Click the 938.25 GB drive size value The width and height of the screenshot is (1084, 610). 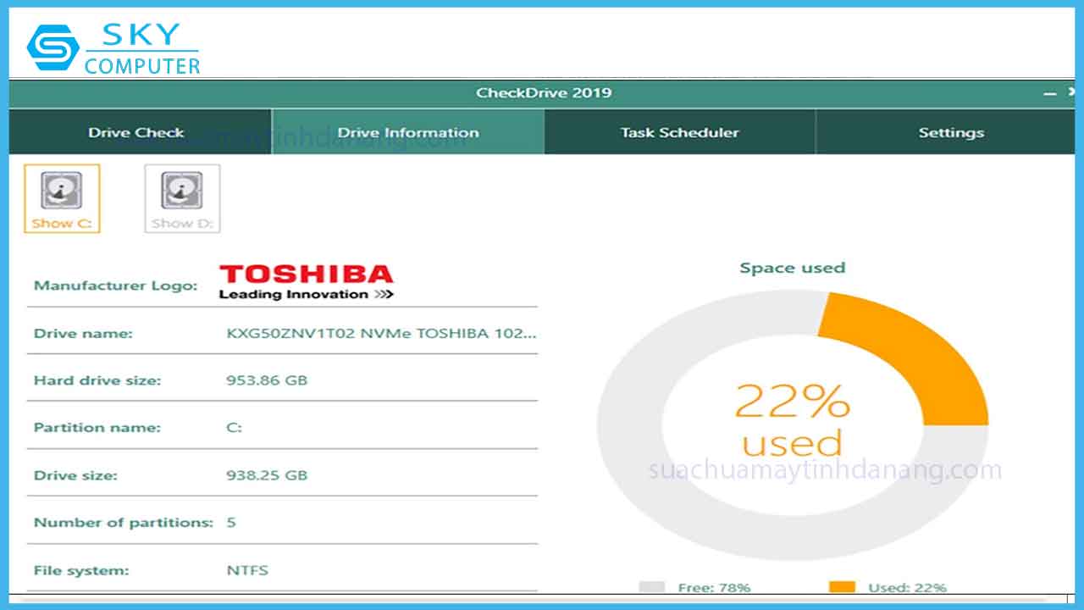267,475
